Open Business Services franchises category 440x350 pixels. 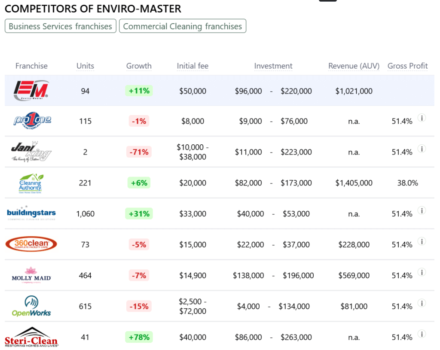tap(60, 26)
